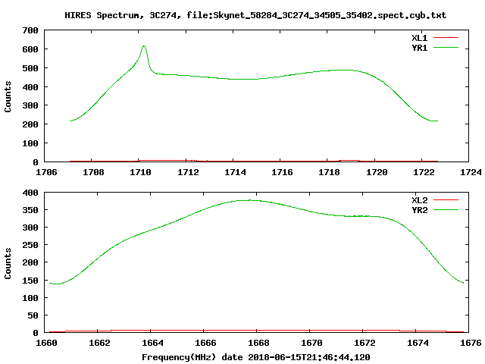The height and width of the screenshot is (364, 485).
Task: Click the bottom plot y-axis label 150
Action: tap(30, 281)
